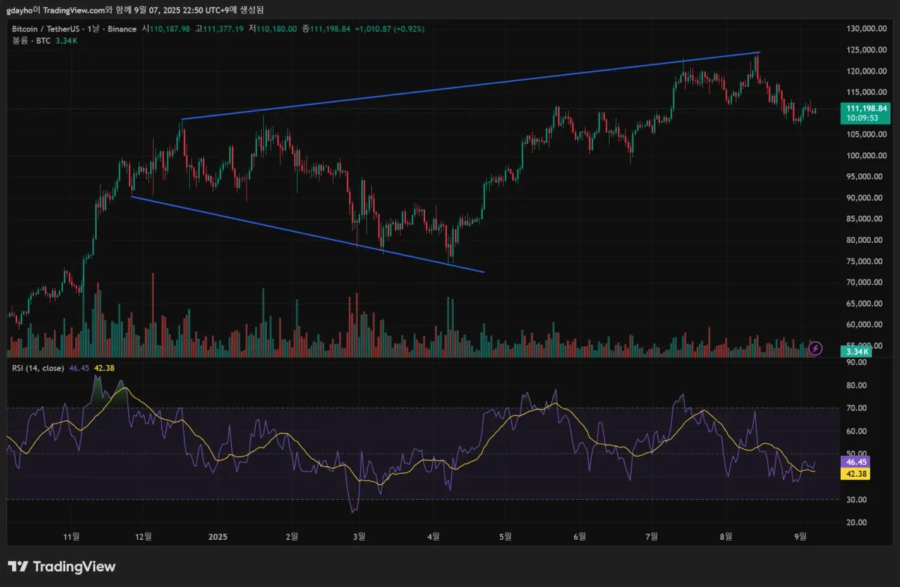900x587 pixels.
Task: Click the 80.00 RSI axis label
Action: [856, 385]
